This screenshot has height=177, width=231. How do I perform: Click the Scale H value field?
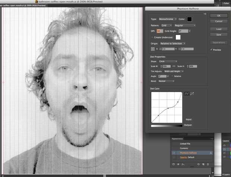[x=193, y=67]
